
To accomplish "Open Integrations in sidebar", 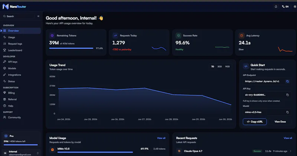I will [21, 75].
